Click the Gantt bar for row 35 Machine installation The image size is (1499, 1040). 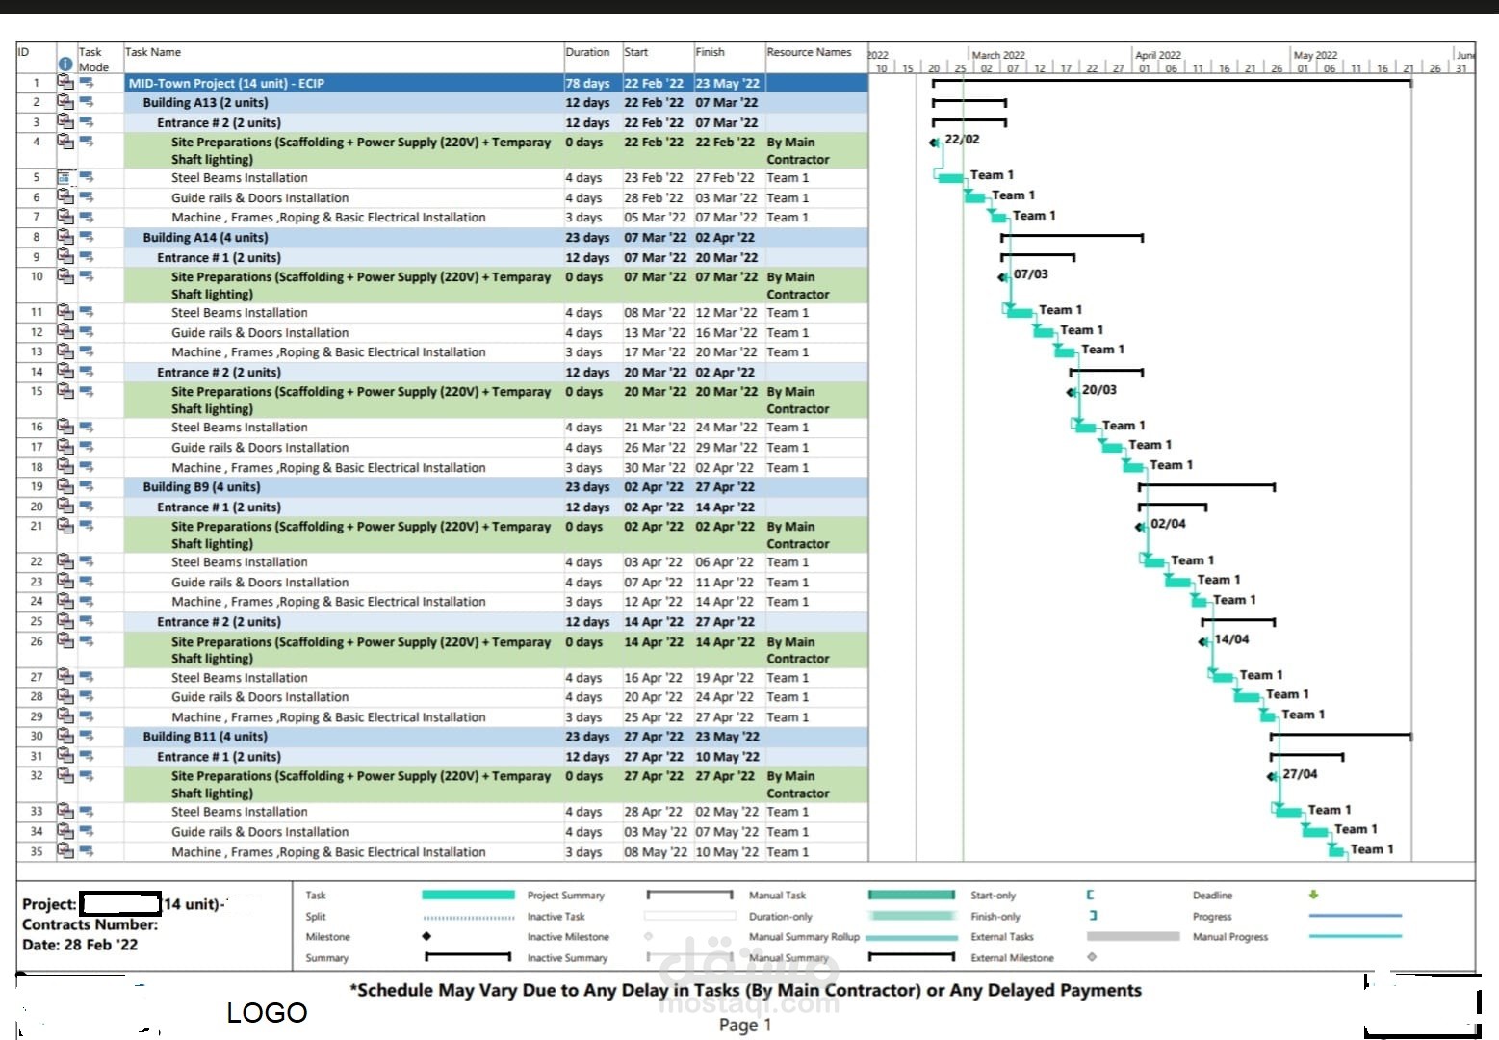click(x=1337, y=851)
